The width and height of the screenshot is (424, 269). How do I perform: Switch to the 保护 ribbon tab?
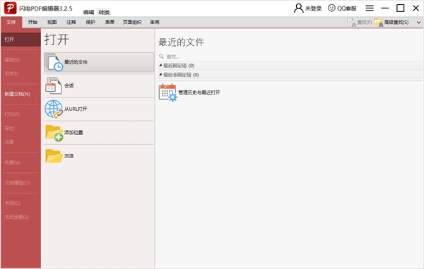pyautogui.click(x=90, y=22)
